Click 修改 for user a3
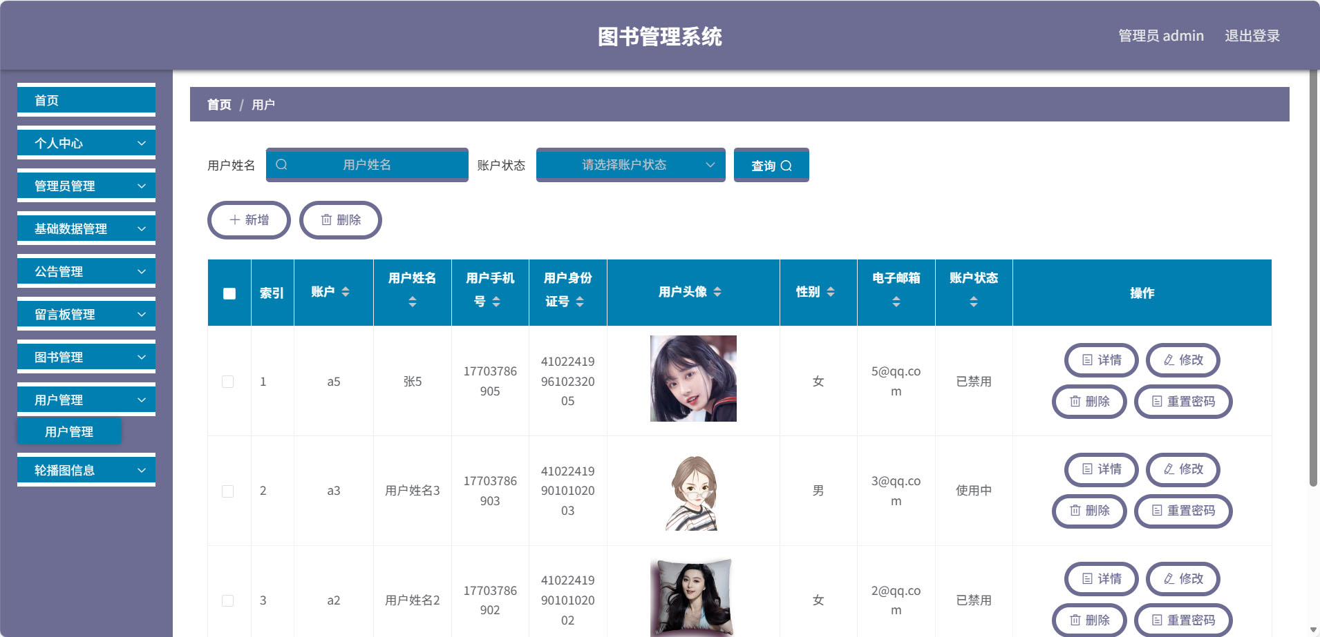 [1183, 469]
